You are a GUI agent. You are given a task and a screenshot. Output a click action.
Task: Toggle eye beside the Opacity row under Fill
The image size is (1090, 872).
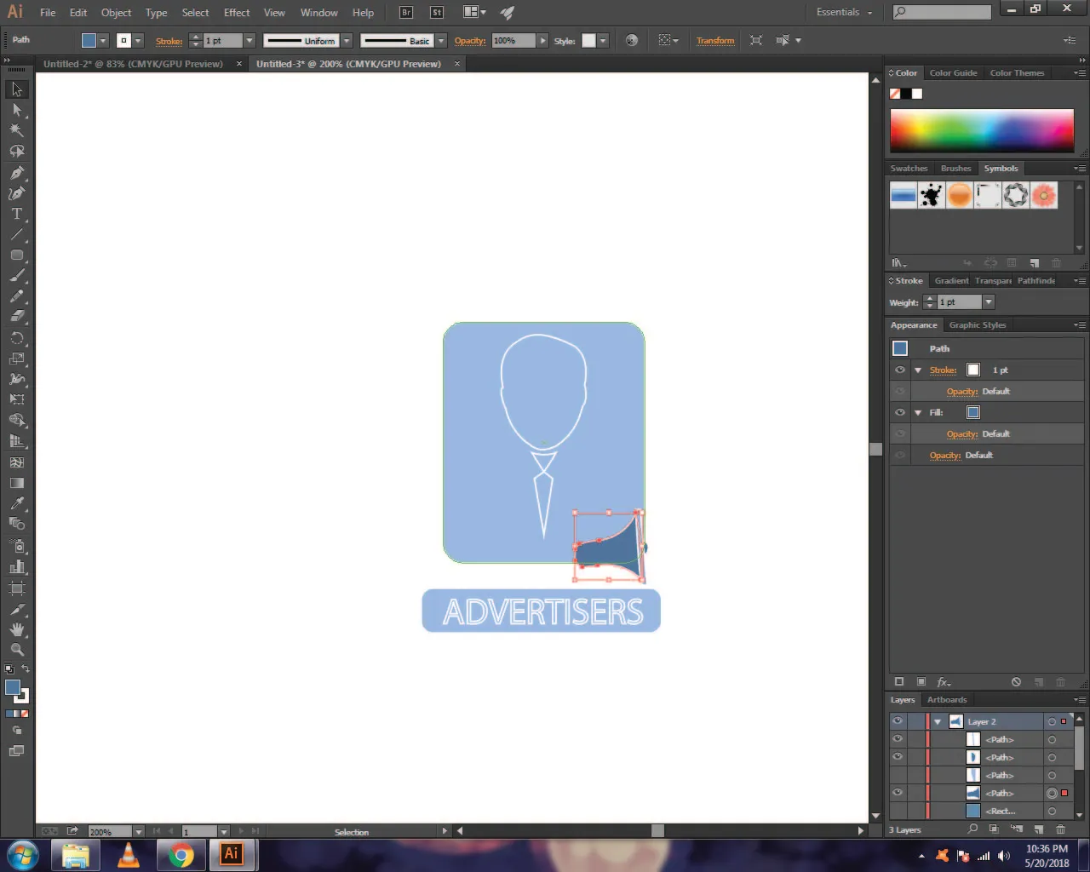[x=899, y=433]
